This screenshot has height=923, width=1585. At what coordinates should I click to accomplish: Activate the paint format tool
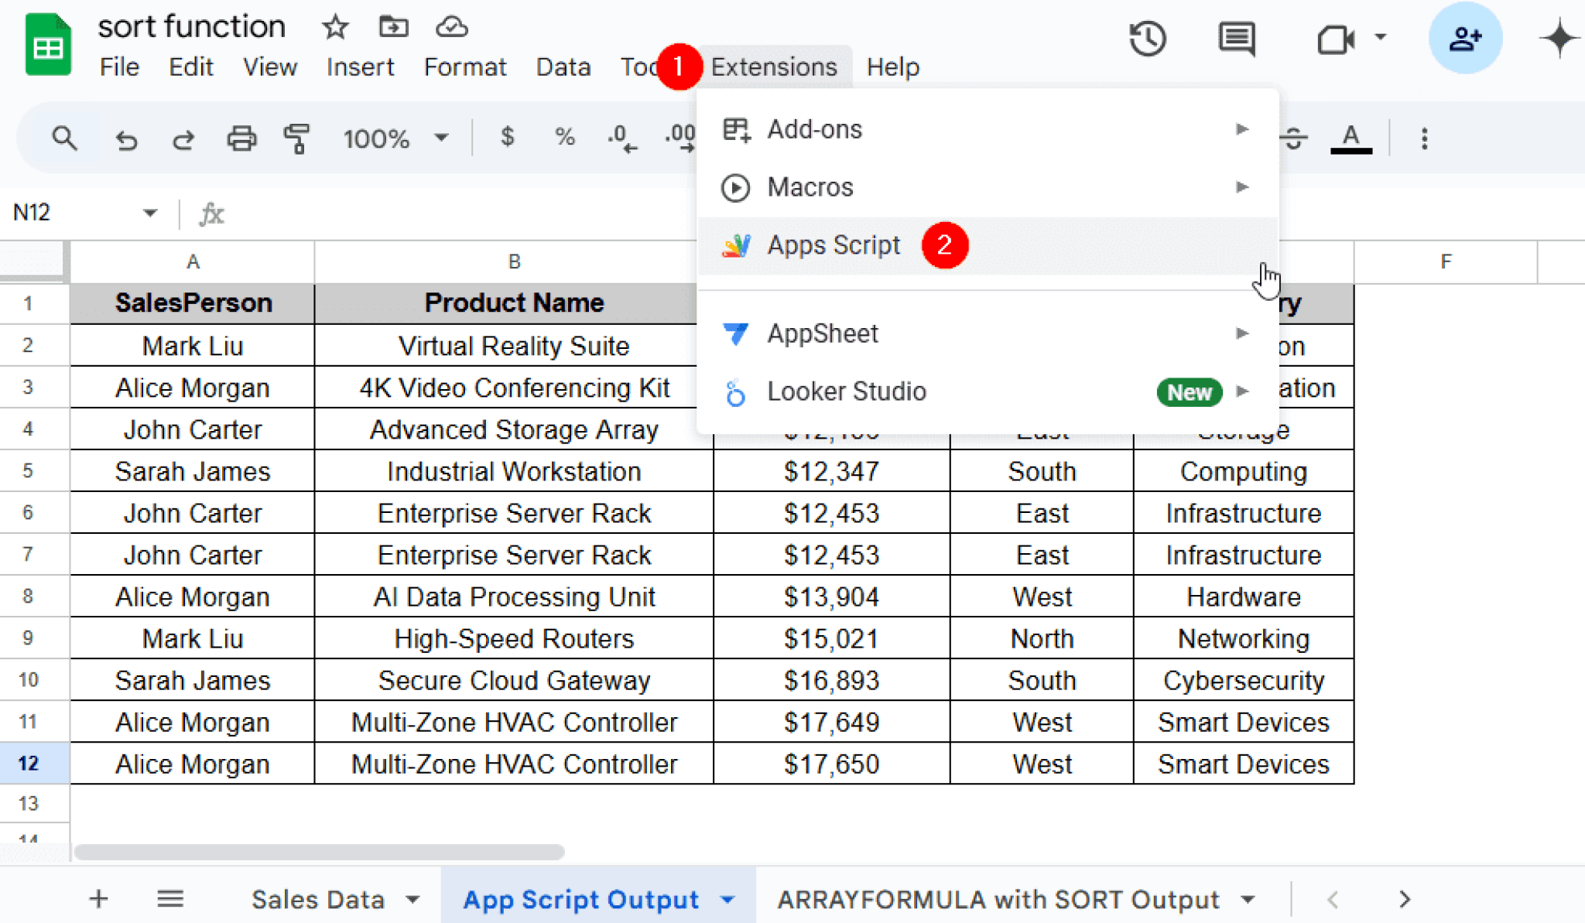click(297, 138)
